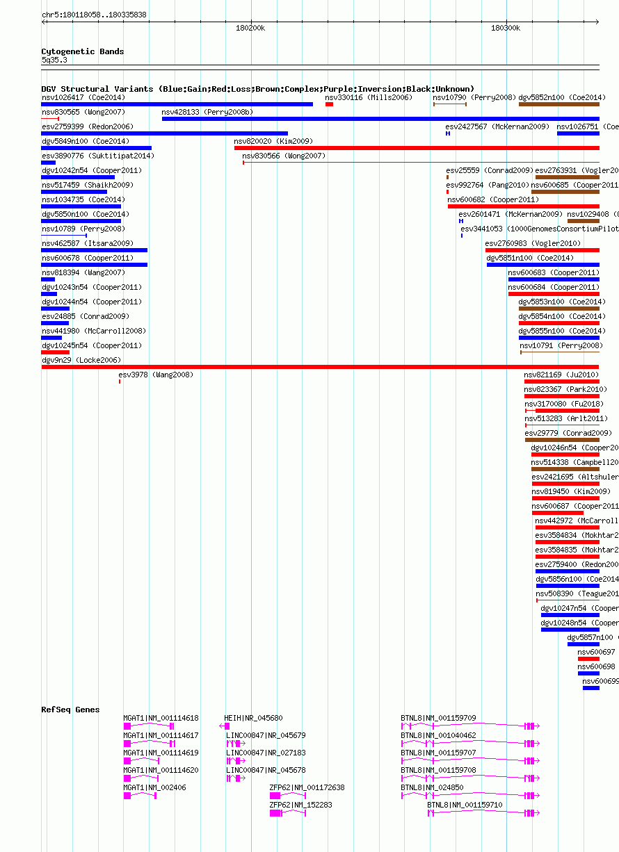
Task: Click the 180200k ruler position
Action: [250, 28]
